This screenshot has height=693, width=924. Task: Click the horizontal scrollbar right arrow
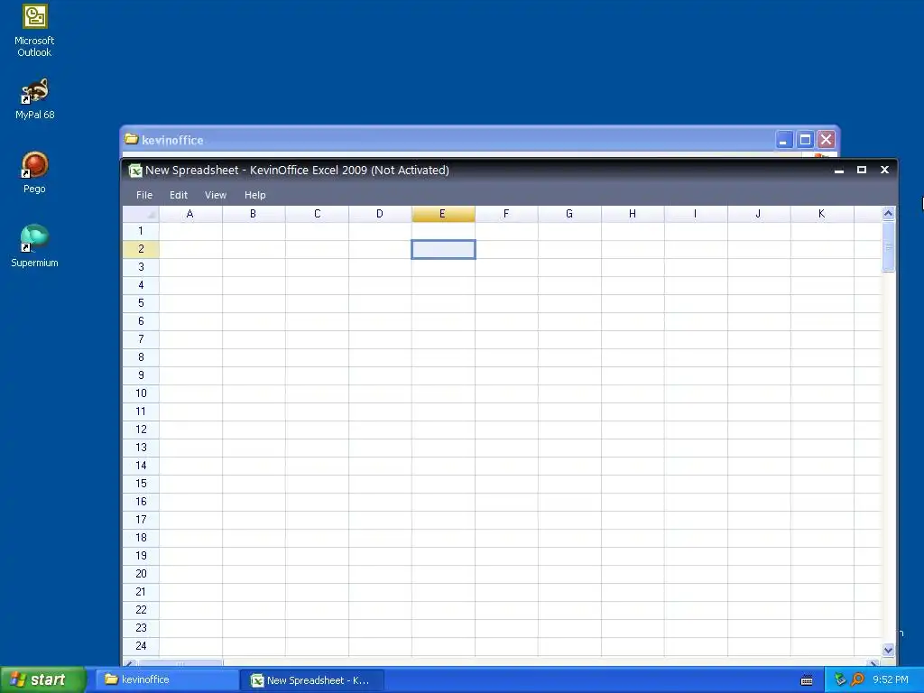pos(873,663)
